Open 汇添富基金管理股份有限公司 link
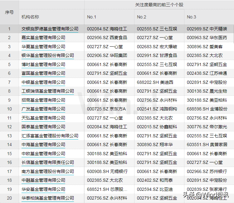Viewport: 234px width, 203px height. point(50,136)
